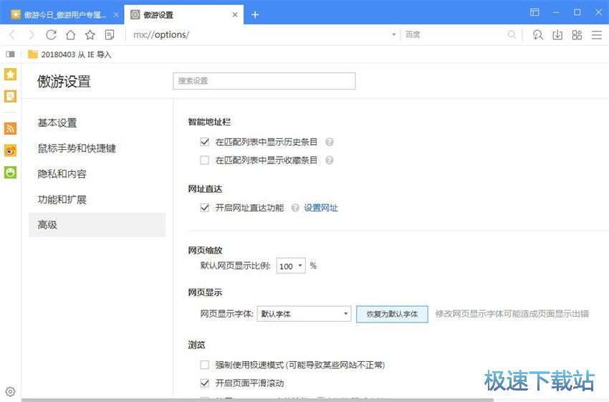The width and height of the screenshot is (609, 402).
Task: Check 在匹配列表中显示收藏条目
Action: tap(205, 160)
